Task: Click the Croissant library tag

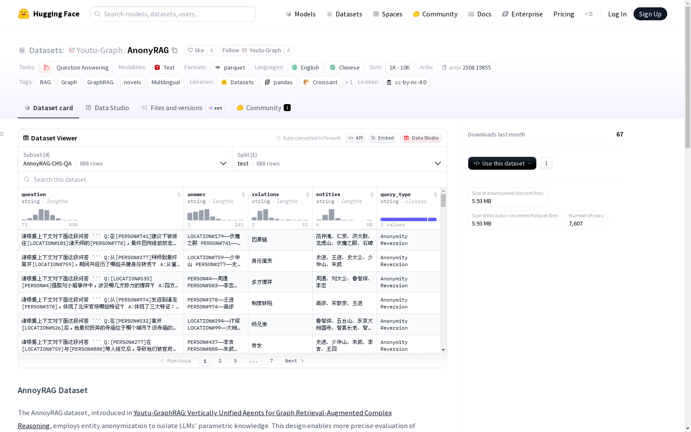Action: click(x=320, y=82)
